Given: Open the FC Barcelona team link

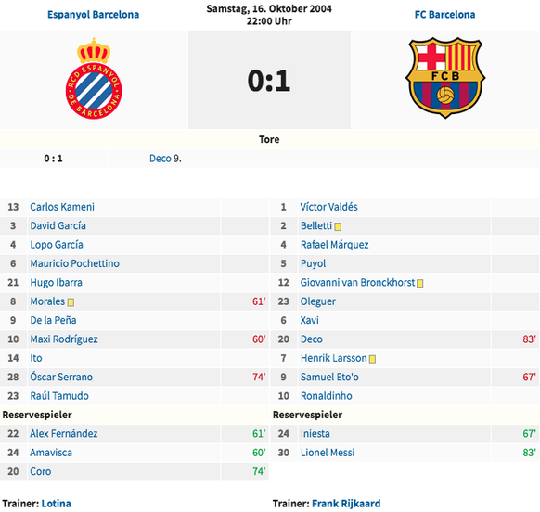Looking at the screenshot, I should tap(444, 15).
